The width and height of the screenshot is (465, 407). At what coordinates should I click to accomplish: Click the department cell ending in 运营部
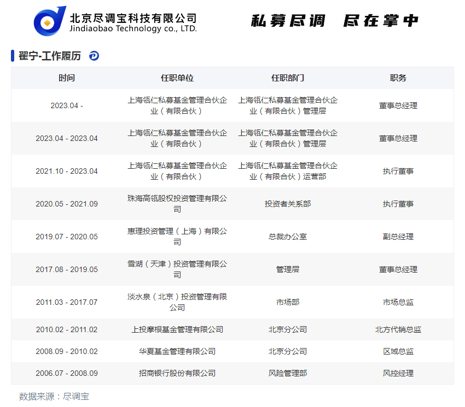pos(288,171)
